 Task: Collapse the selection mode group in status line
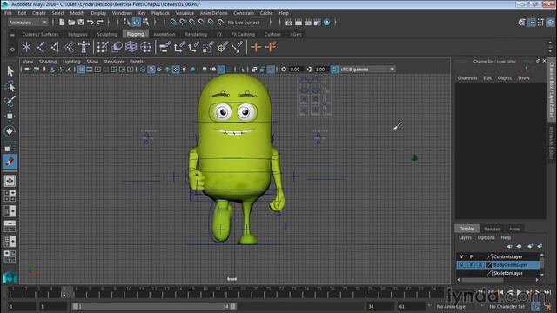[x=117, y=23]
